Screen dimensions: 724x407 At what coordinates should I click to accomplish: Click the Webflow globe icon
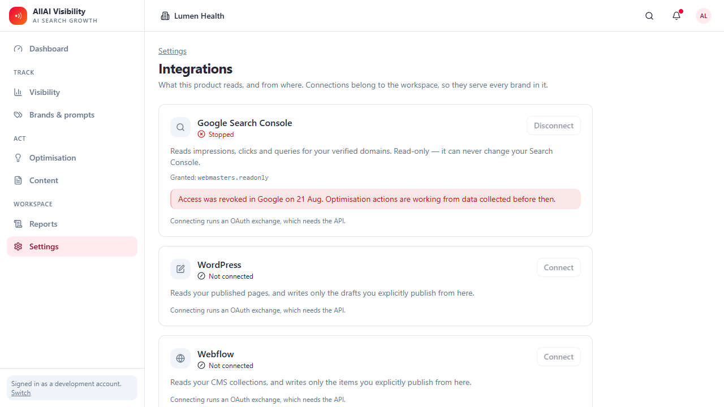180,358
